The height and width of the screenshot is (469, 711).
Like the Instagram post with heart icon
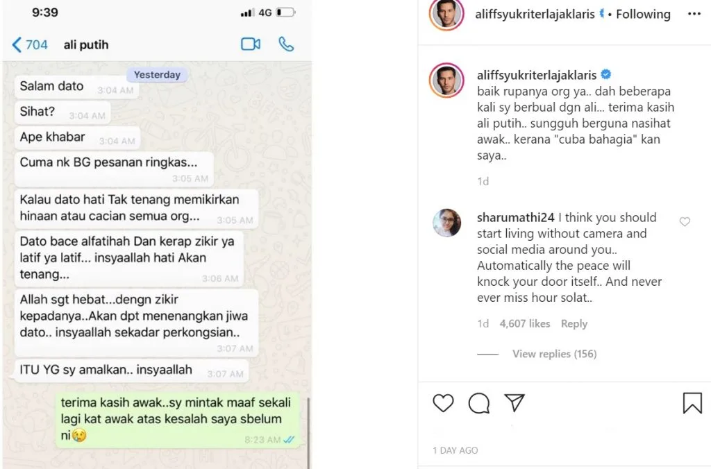tap(443, 403)
